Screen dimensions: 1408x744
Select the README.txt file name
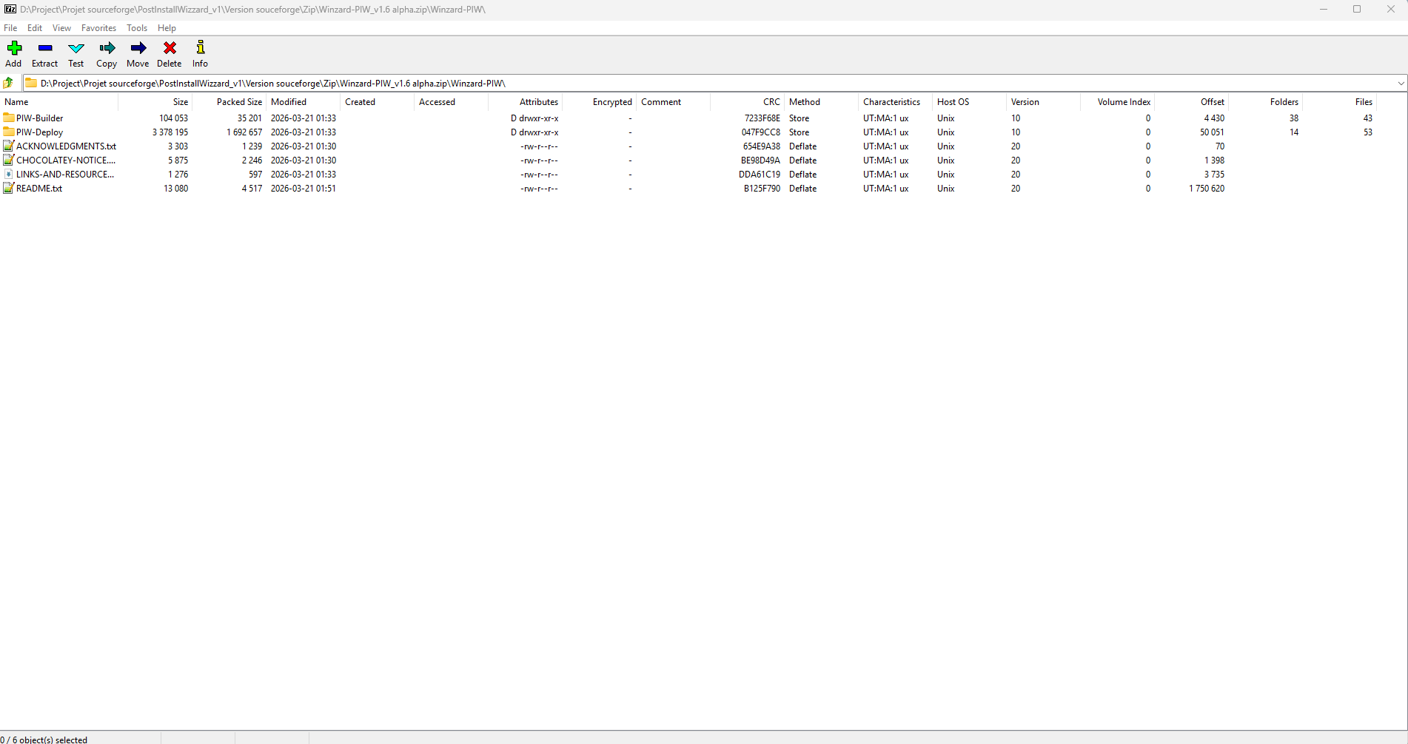coord(39,189)
